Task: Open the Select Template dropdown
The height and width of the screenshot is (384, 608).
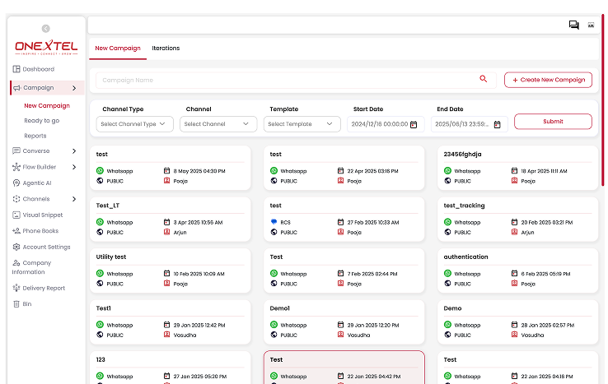Action: [302, 124]
